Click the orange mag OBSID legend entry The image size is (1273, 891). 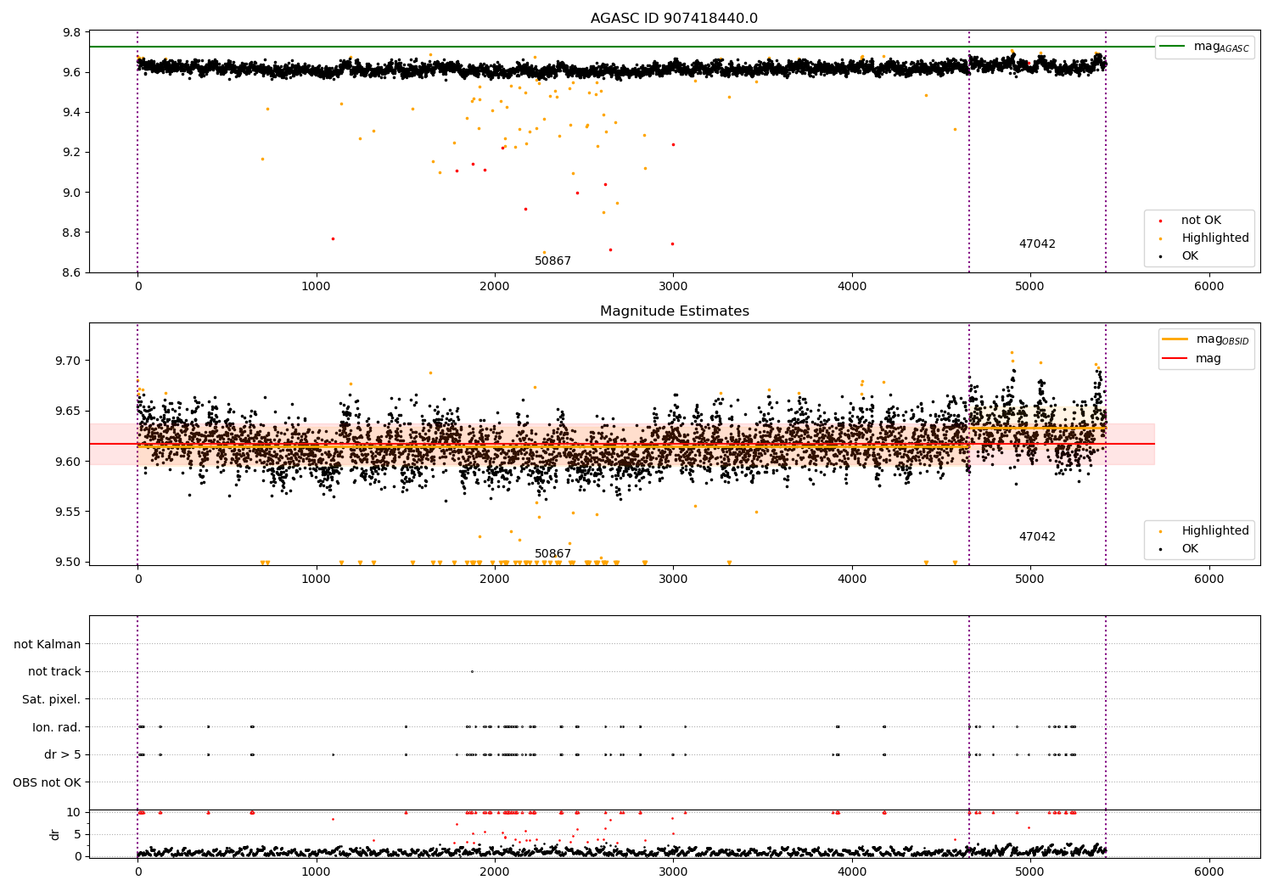coord(1205,339)
